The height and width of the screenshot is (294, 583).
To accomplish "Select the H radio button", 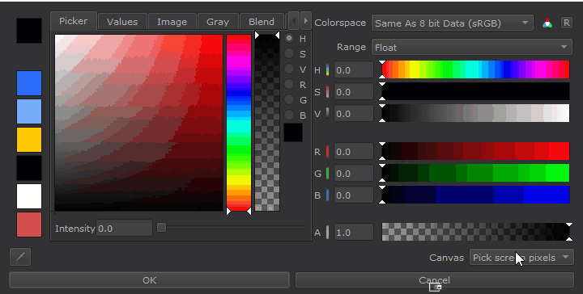I will click(x=289, y=38).
